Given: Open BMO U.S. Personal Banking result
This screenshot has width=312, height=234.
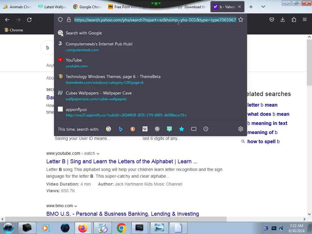Looking at the screenshot, I should pos(122,214).
